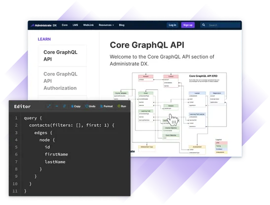Click the red CRM legend swatch

point(221,143)
